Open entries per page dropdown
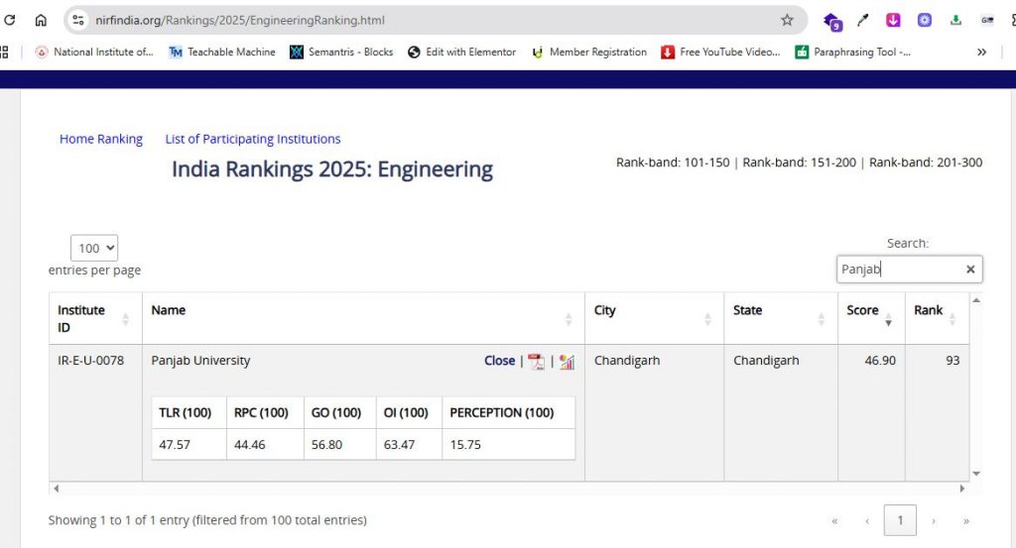This screenshot has height=548, width=1016. tap(94, 249)
